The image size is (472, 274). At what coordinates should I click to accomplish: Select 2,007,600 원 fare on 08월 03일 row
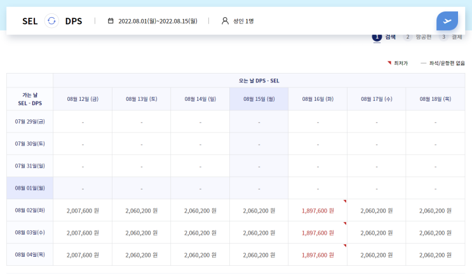point(83,233)
